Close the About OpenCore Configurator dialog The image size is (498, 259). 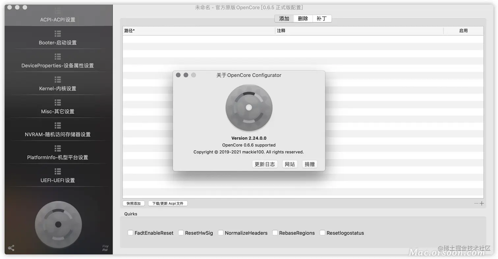[x=178, y=75]
